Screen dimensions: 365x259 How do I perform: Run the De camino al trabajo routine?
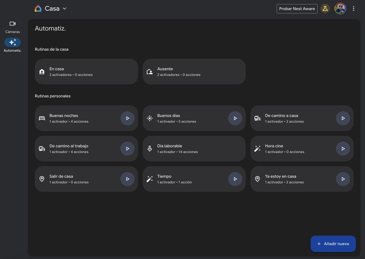coord(127,149)
